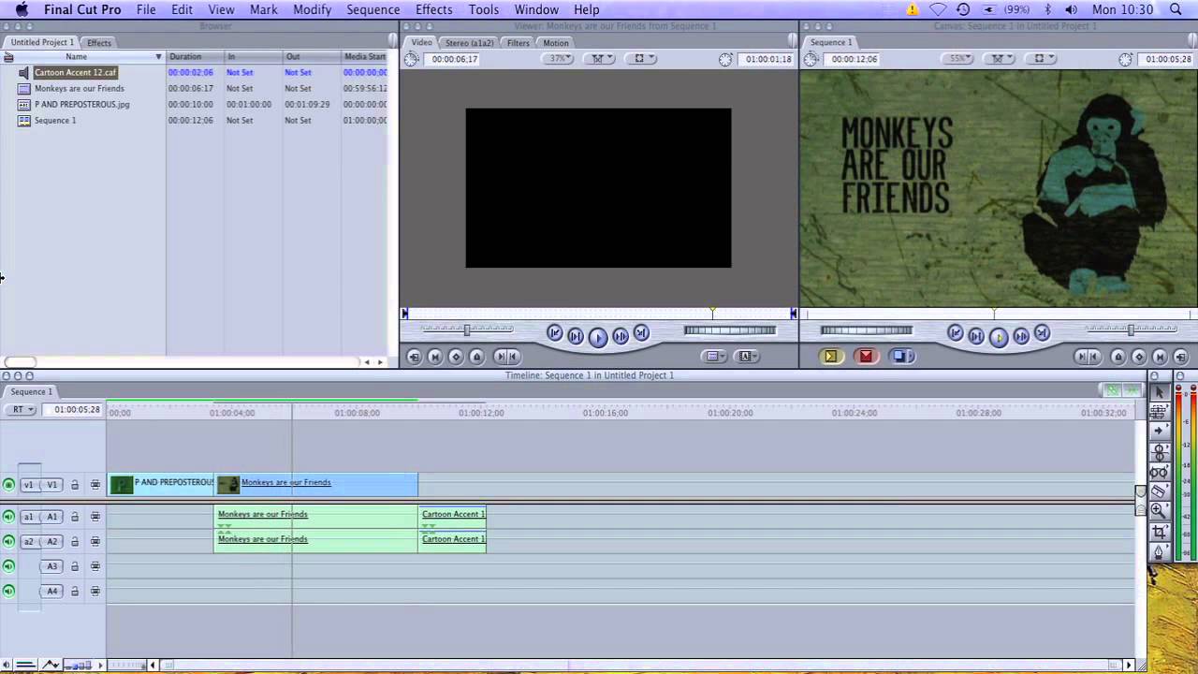Select the Pen tool in the tool palette
This screenshot has width=1198, height=674.
pos(1159,552)
